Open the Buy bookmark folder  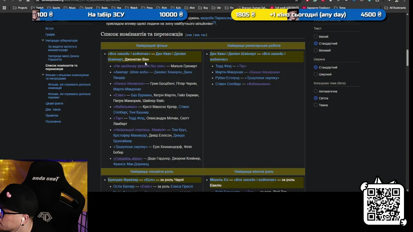[x=203, y=8]
